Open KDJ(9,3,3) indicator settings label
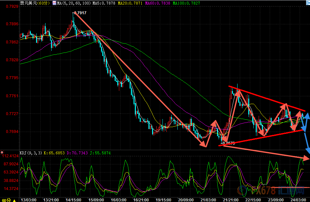The width and height of the screenshot is (310, 202). (31, 153)
